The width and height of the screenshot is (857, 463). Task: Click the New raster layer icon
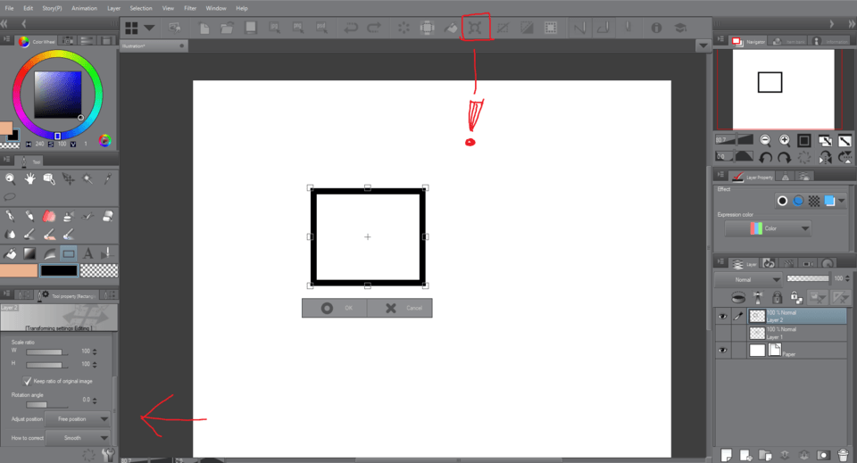point(726,455)
